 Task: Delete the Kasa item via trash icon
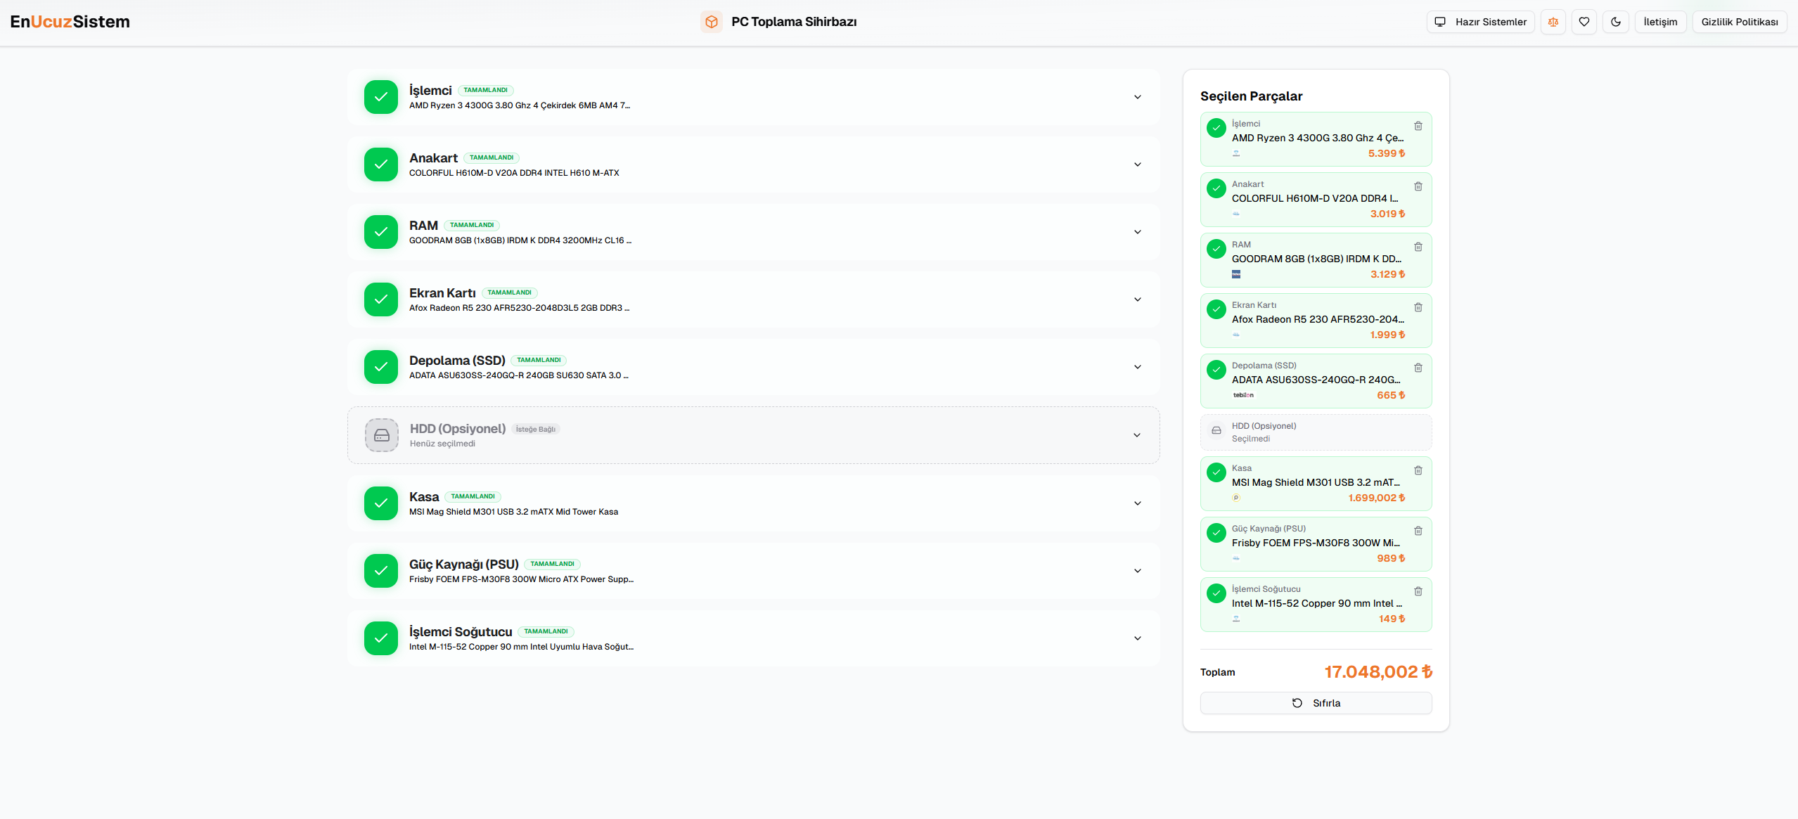[1418, 470]
